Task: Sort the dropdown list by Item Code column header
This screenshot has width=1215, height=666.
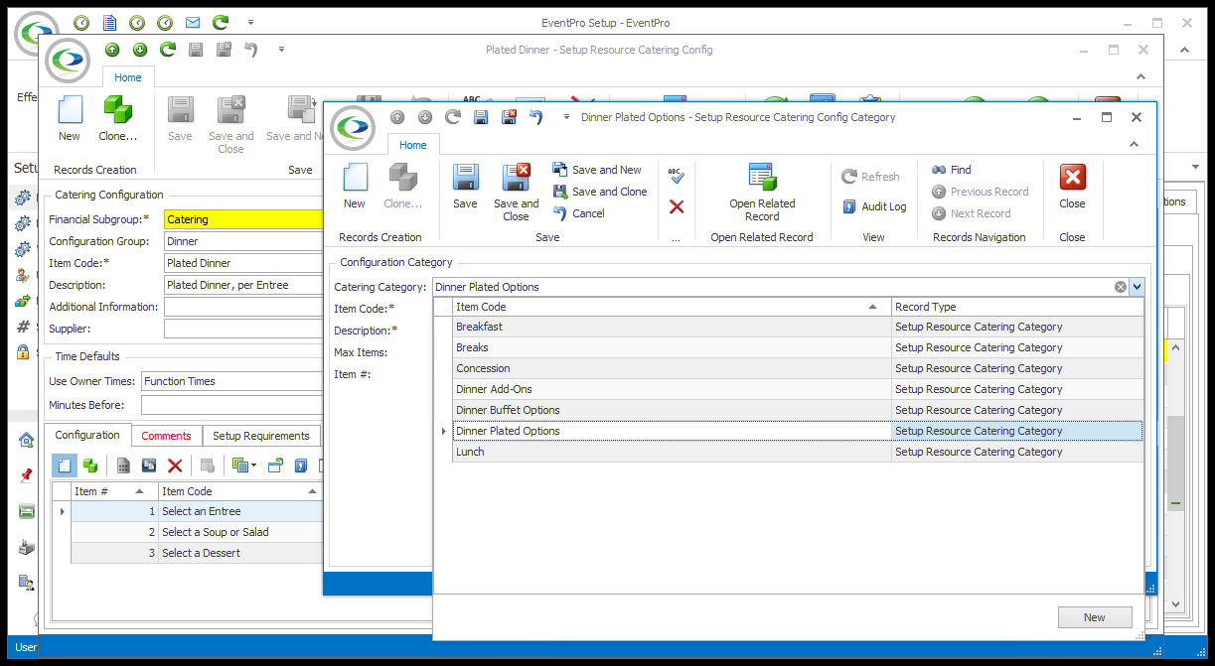Action: point(672,307)
